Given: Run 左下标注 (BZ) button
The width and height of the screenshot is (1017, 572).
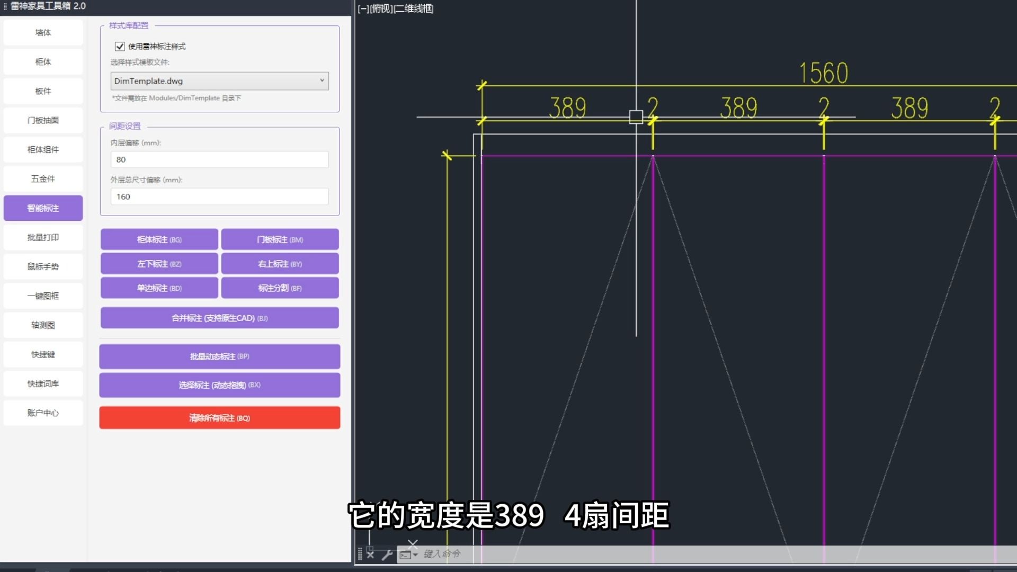Looking at the screenshot, I should pos(159,264).
